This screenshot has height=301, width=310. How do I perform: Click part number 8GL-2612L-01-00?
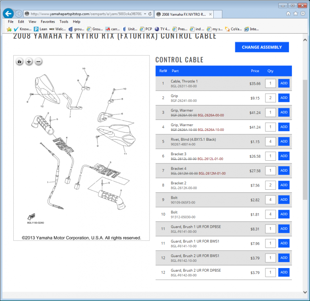pyautogui.click(x=210, y=159)
